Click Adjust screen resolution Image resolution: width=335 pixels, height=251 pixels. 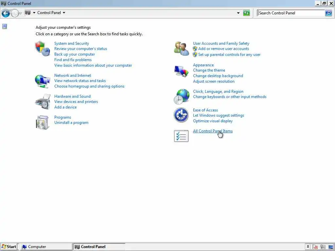pos(214,81)
